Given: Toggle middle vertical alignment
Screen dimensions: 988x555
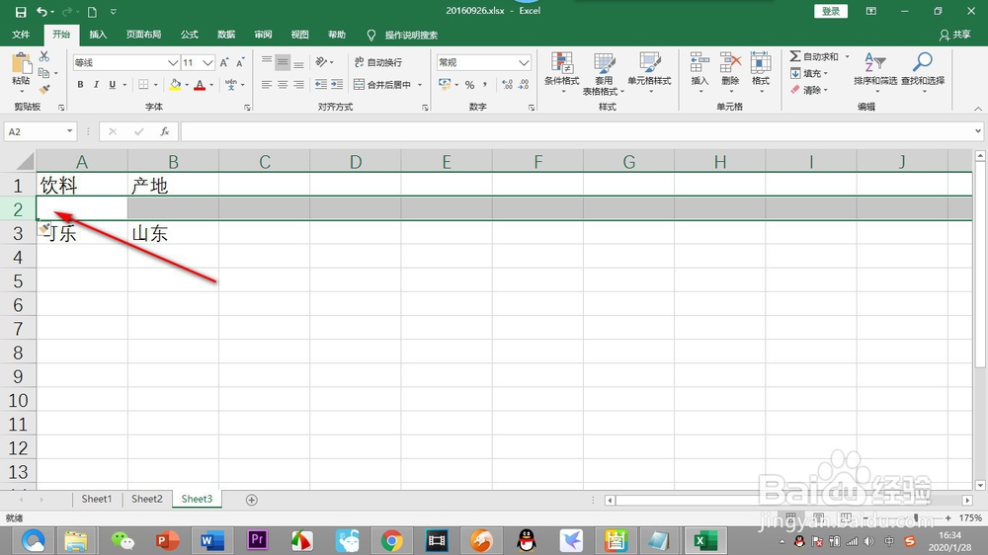Looking at the screenshot, I should (283, 62).
